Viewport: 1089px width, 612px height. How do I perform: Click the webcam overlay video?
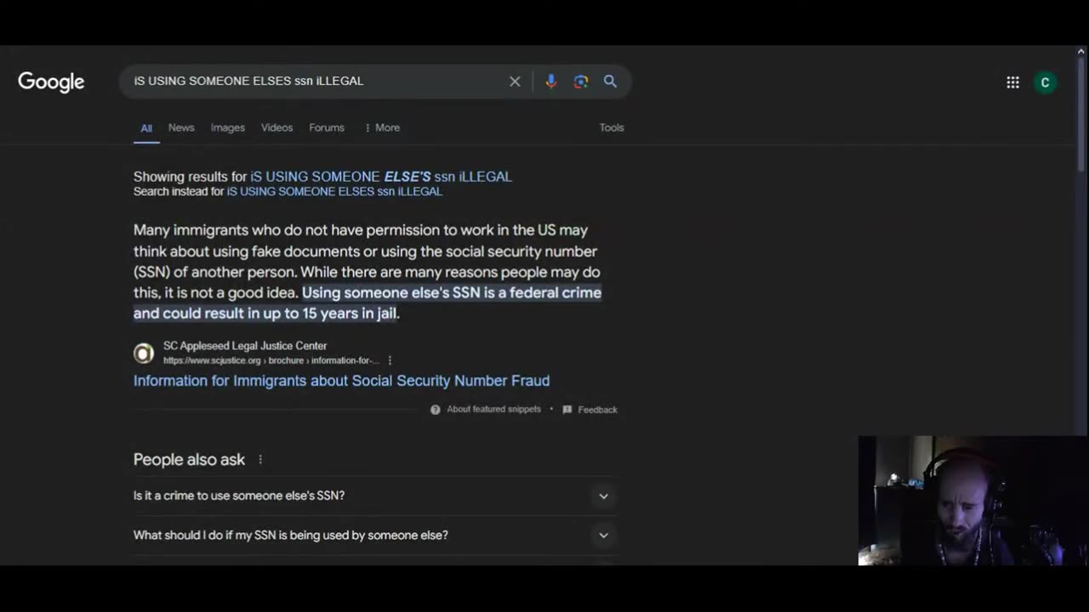point(973,501)
